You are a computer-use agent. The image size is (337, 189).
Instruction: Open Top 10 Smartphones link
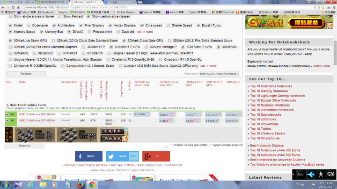[x=264, y=138]
